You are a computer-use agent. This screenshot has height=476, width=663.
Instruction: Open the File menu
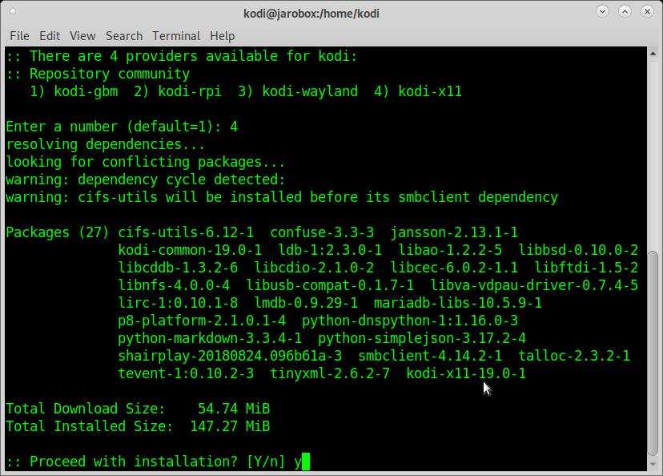[19, 36]
